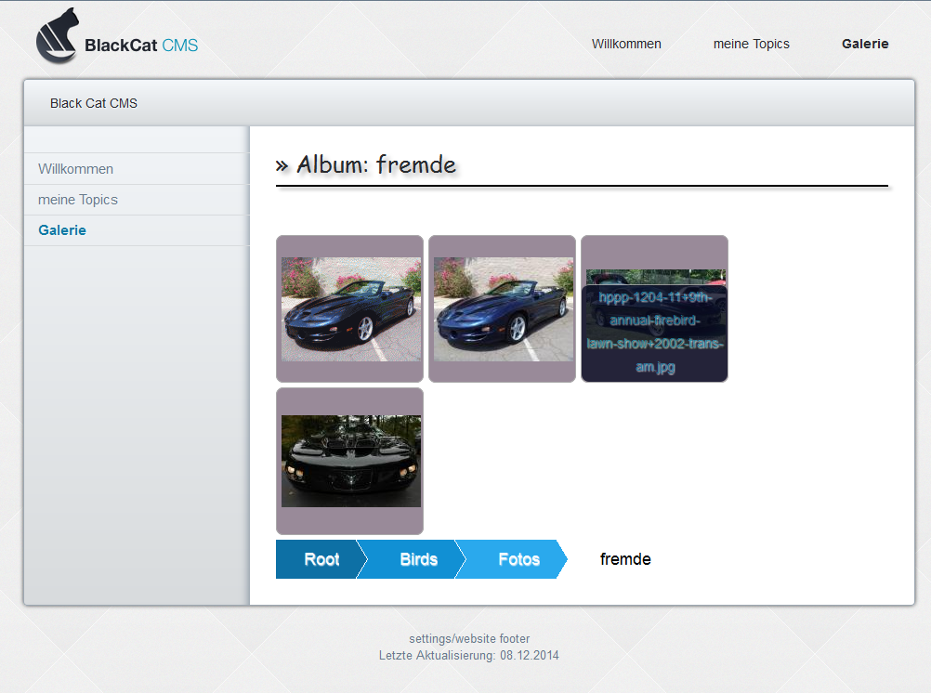Viewport: 931px width, 693px height.
Task: Click Galerie in the left sidebar
Action: 62,230
